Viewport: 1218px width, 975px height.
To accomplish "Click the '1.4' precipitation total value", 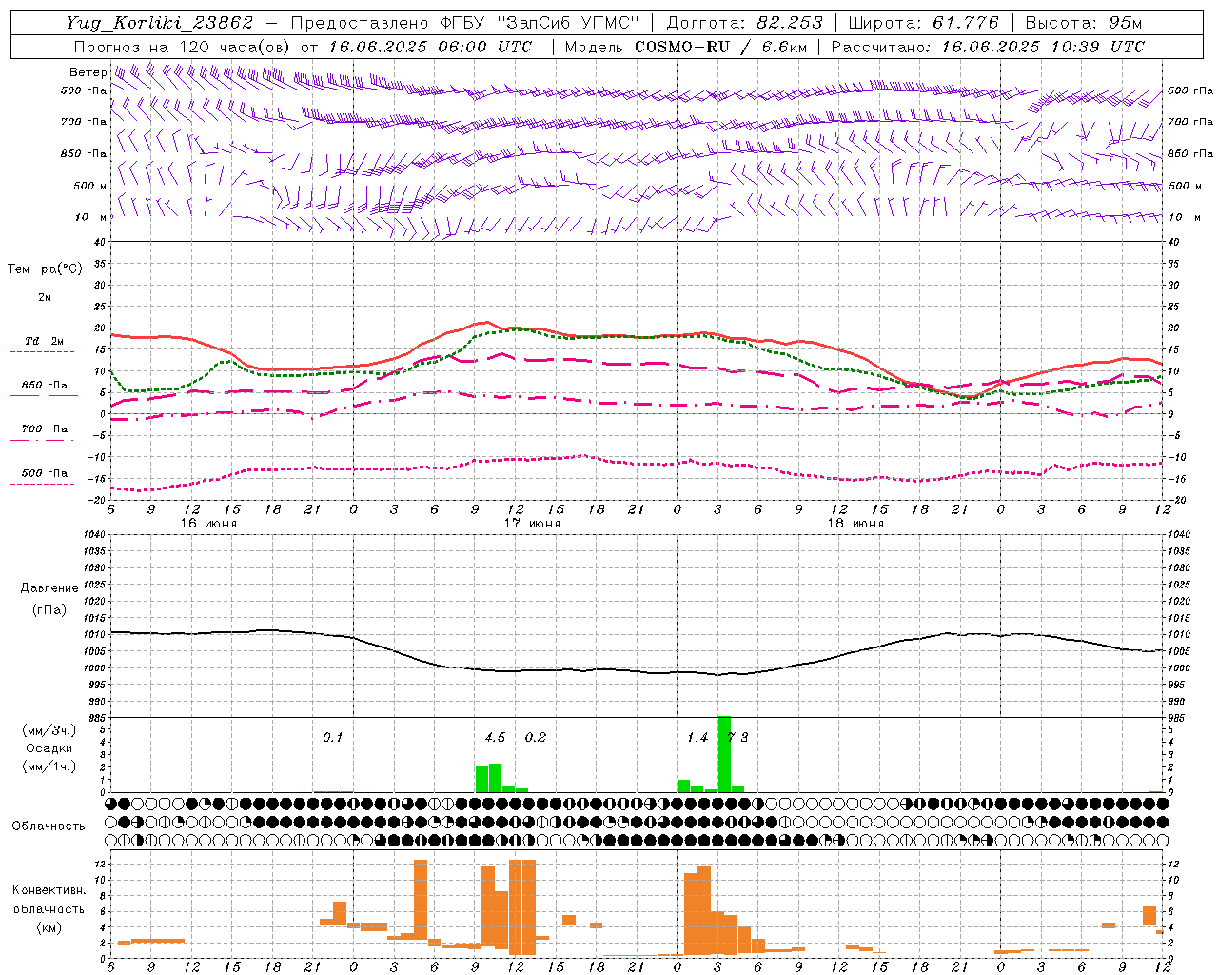I will (x=697, y=737).
